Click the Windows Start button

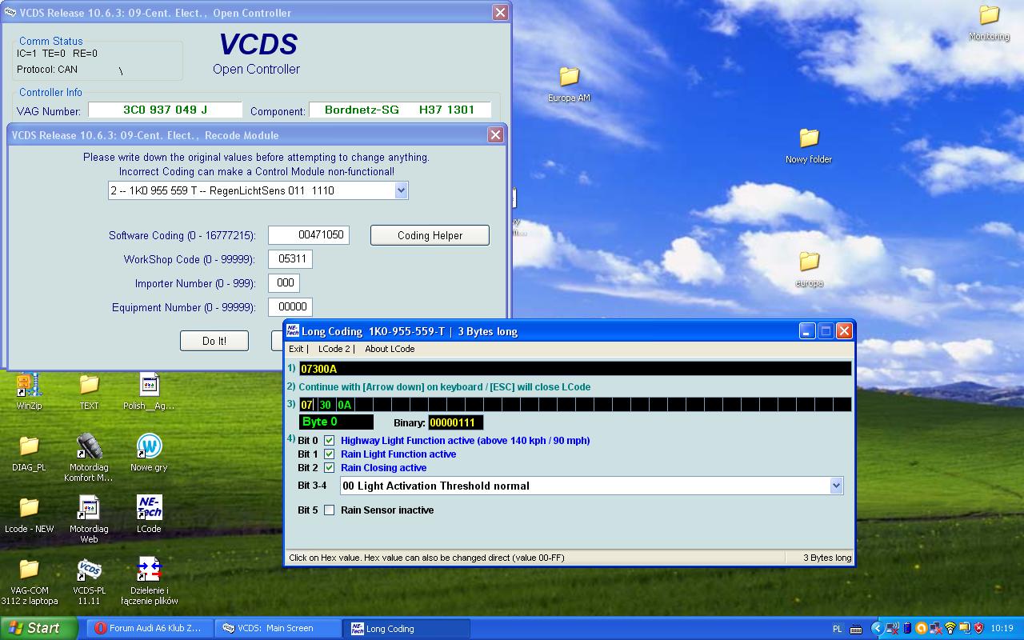click(x=38, y=628)
